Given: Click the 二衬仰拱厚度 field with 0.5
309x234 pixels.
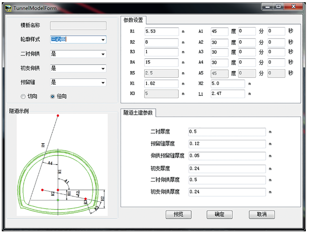Looking at the screenshot, I should tap(227, 180).
